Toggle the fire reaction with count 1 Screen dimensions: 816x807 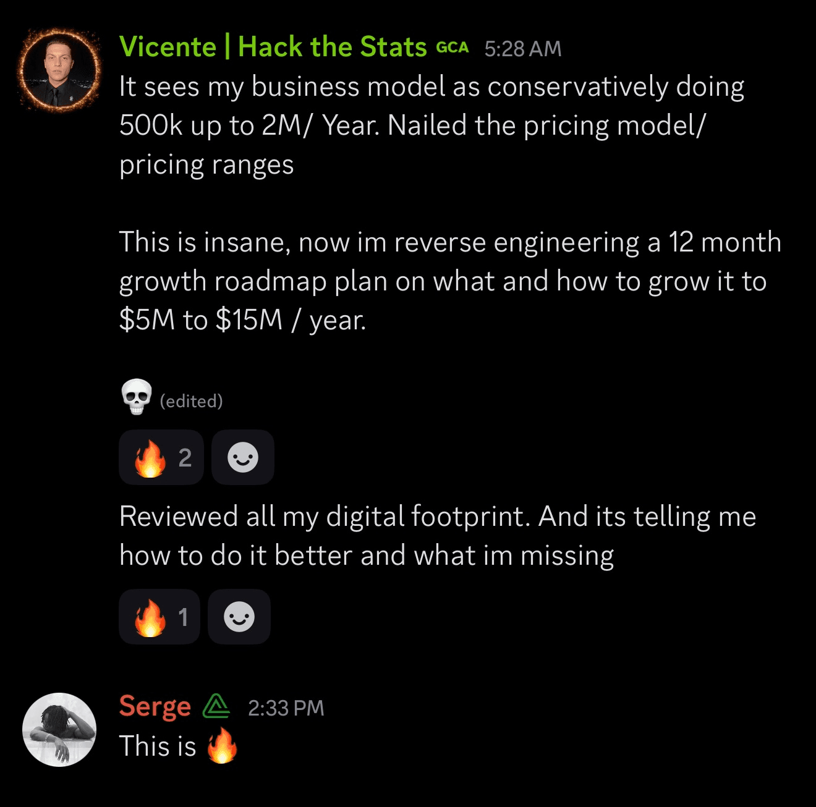(x=159, y=617)
